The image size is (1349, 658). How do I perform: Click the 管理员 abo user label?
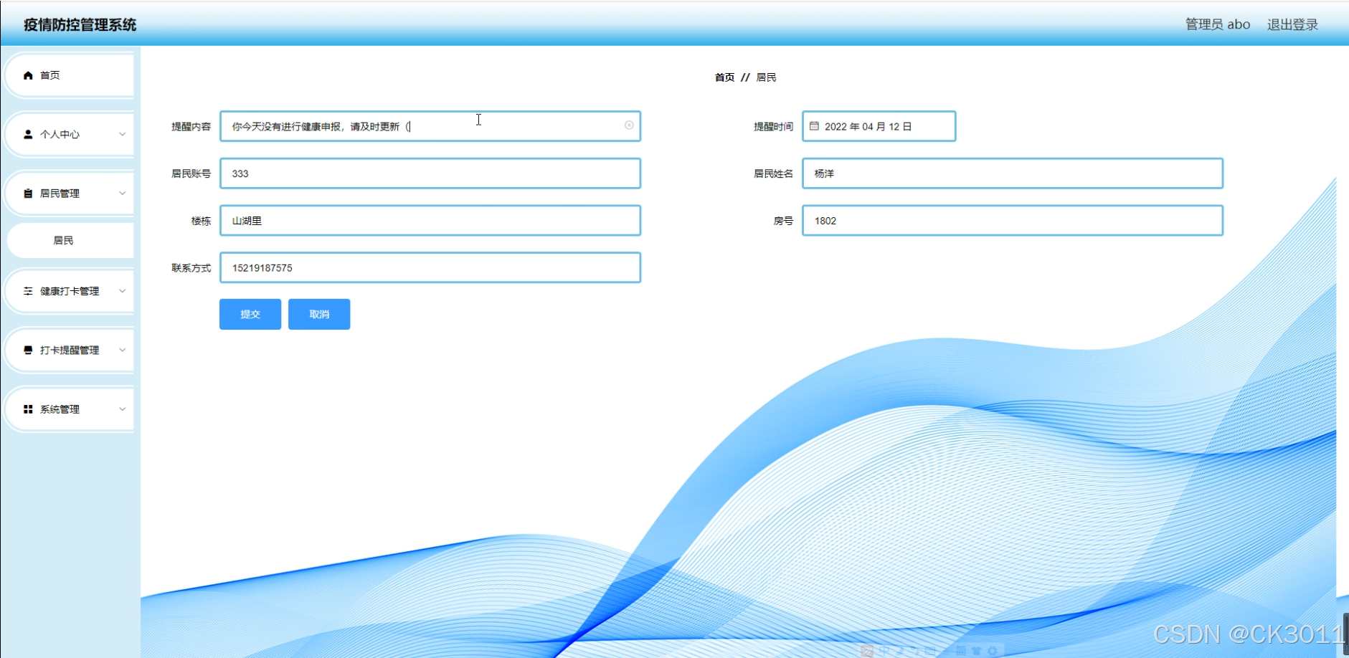point(1218,24)
